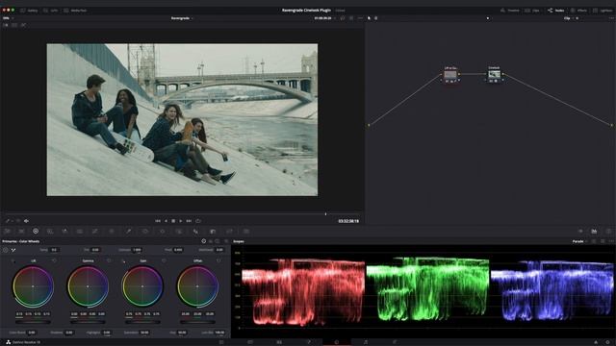Open the Curves palette

(94, 232)
